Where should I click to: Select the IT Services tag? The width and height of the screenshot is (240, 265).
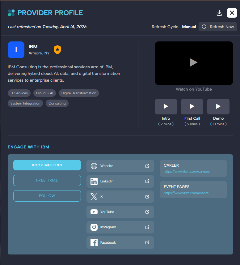pos(19,93)
